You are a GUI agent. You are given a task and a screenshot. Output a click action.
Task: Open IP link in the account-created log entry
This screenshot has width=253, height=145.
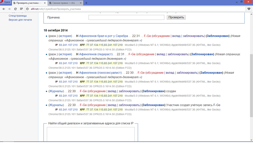(x=68, y=110)
